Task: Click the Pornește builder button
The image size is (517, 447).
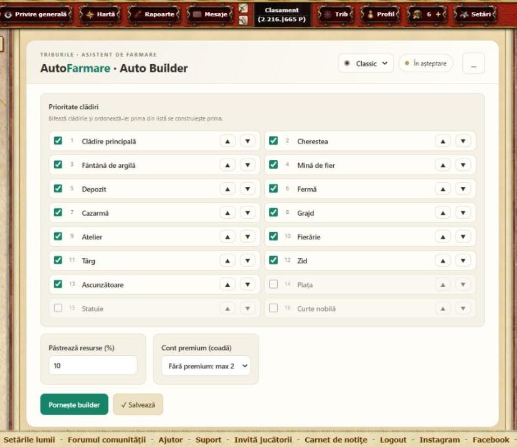Action: click(x=74, y=405)
